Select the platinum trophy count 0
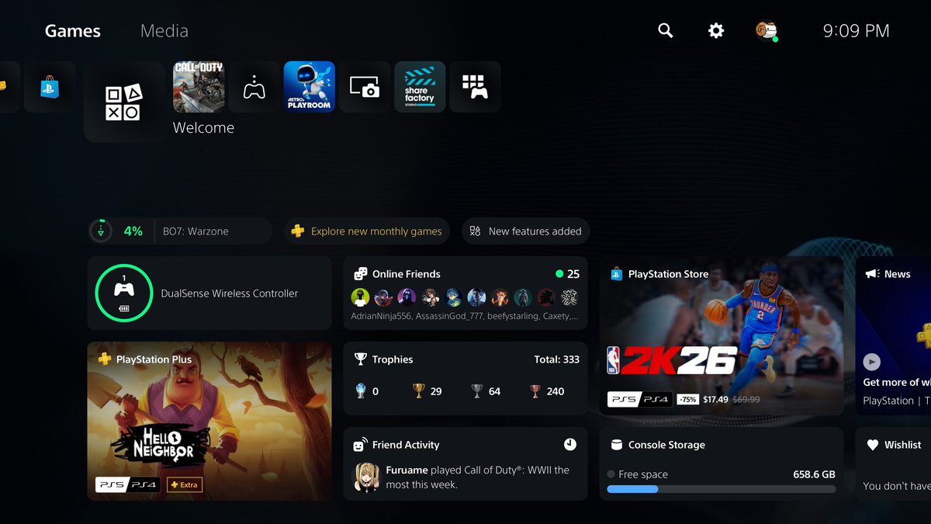931x524 pixels. (x=367, y=391)
